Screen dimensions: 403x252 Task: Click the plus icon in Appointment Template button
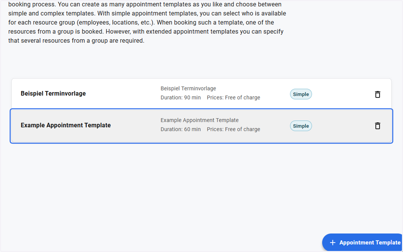(x=332, y=243)
